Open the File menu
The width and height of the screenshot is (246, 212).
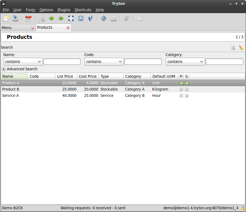(6, 10)
